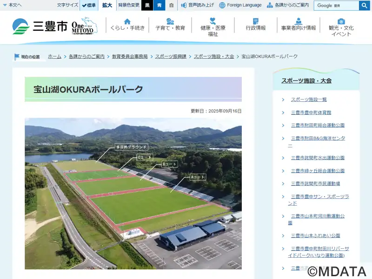Set background color to white
The height and width of the screenshot is (279, 372).
point(171,5)
